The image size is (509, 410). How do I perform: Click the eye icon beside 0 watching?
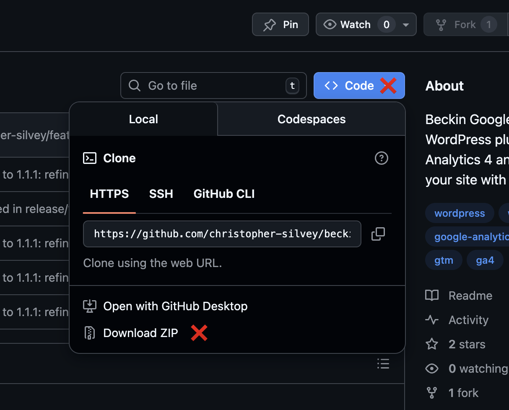pos(432,368)
